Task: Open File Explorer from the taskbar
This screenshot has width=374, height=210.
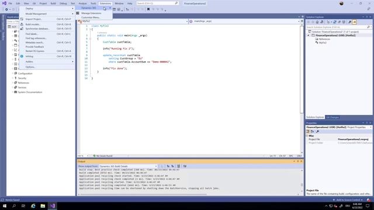Action: tap(43, 206)
